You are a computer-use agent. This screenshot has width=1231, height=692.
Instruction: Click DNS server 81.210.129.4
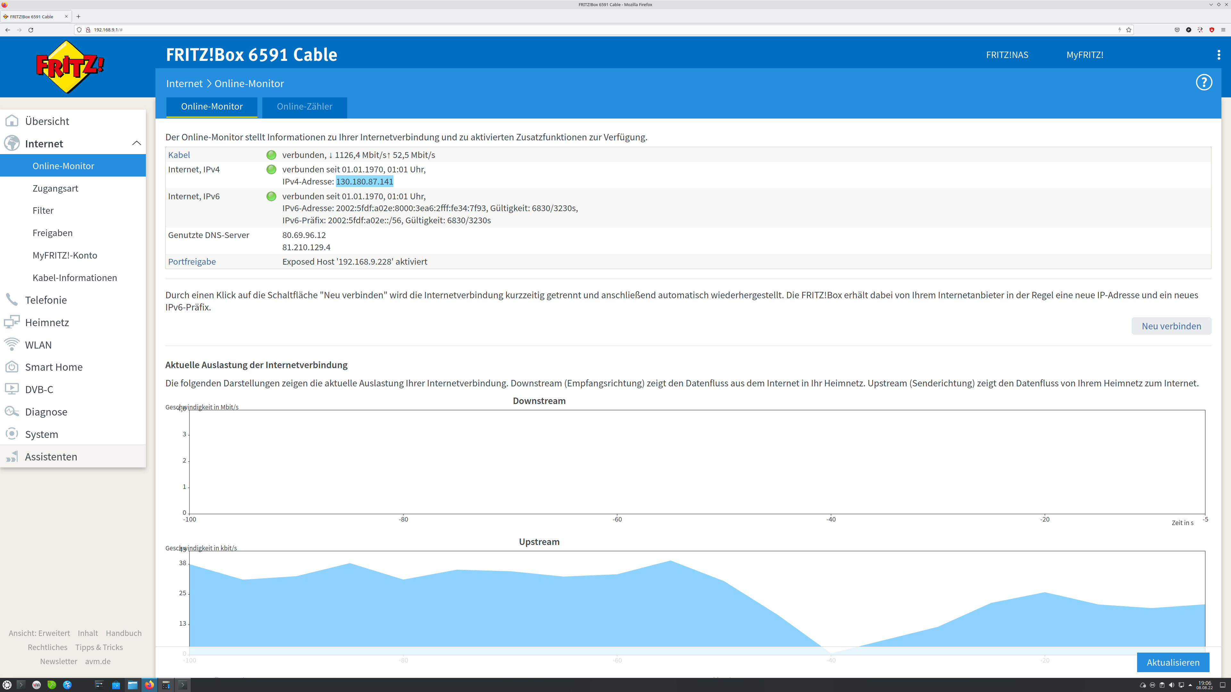[306, 247]
